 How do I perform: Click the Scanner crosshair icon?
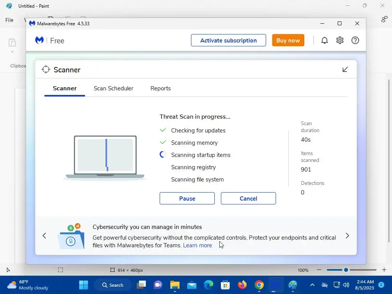[46, 70]
